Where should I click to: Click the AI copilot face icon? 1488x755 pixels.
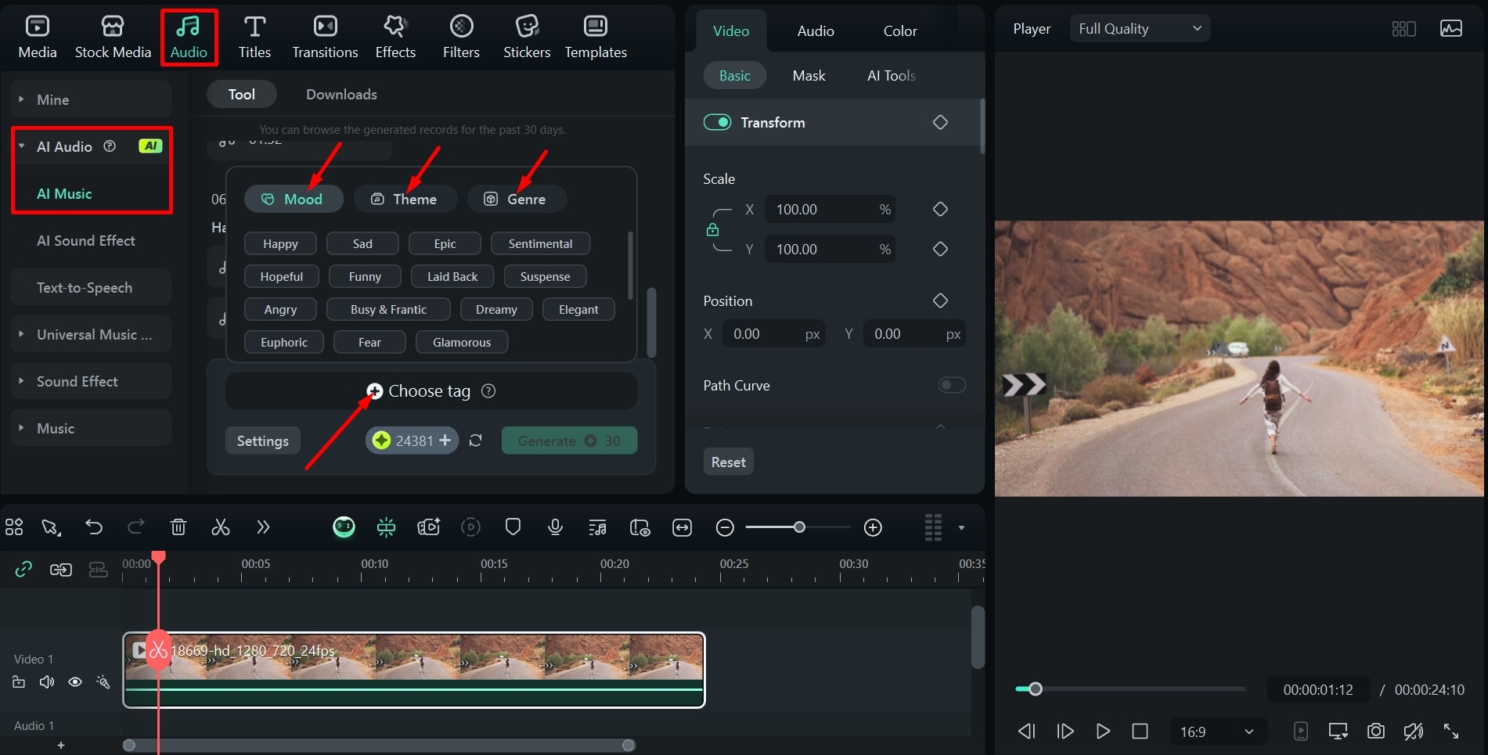coord(344,527)
